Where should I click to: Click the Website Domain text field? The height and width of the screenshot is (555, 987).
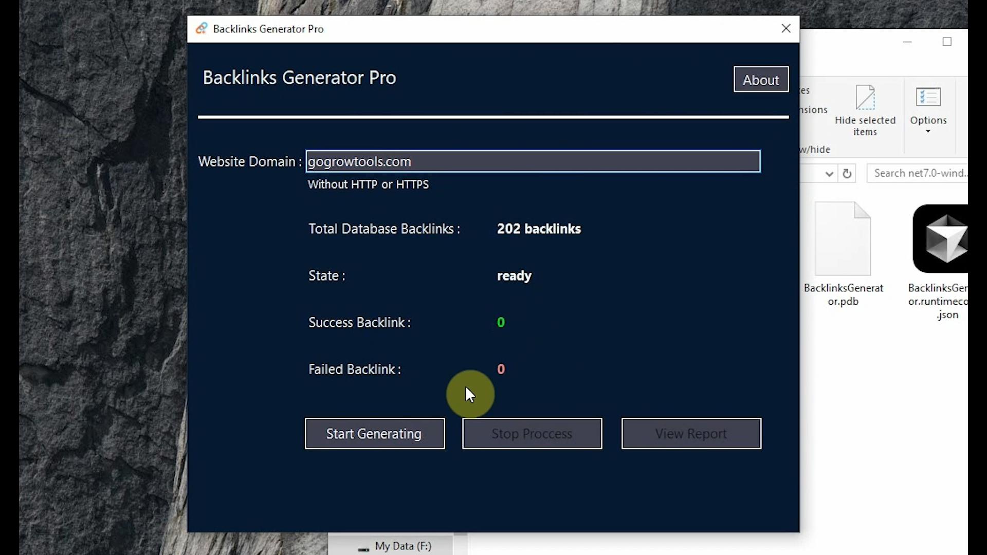(x=533, y=161)
